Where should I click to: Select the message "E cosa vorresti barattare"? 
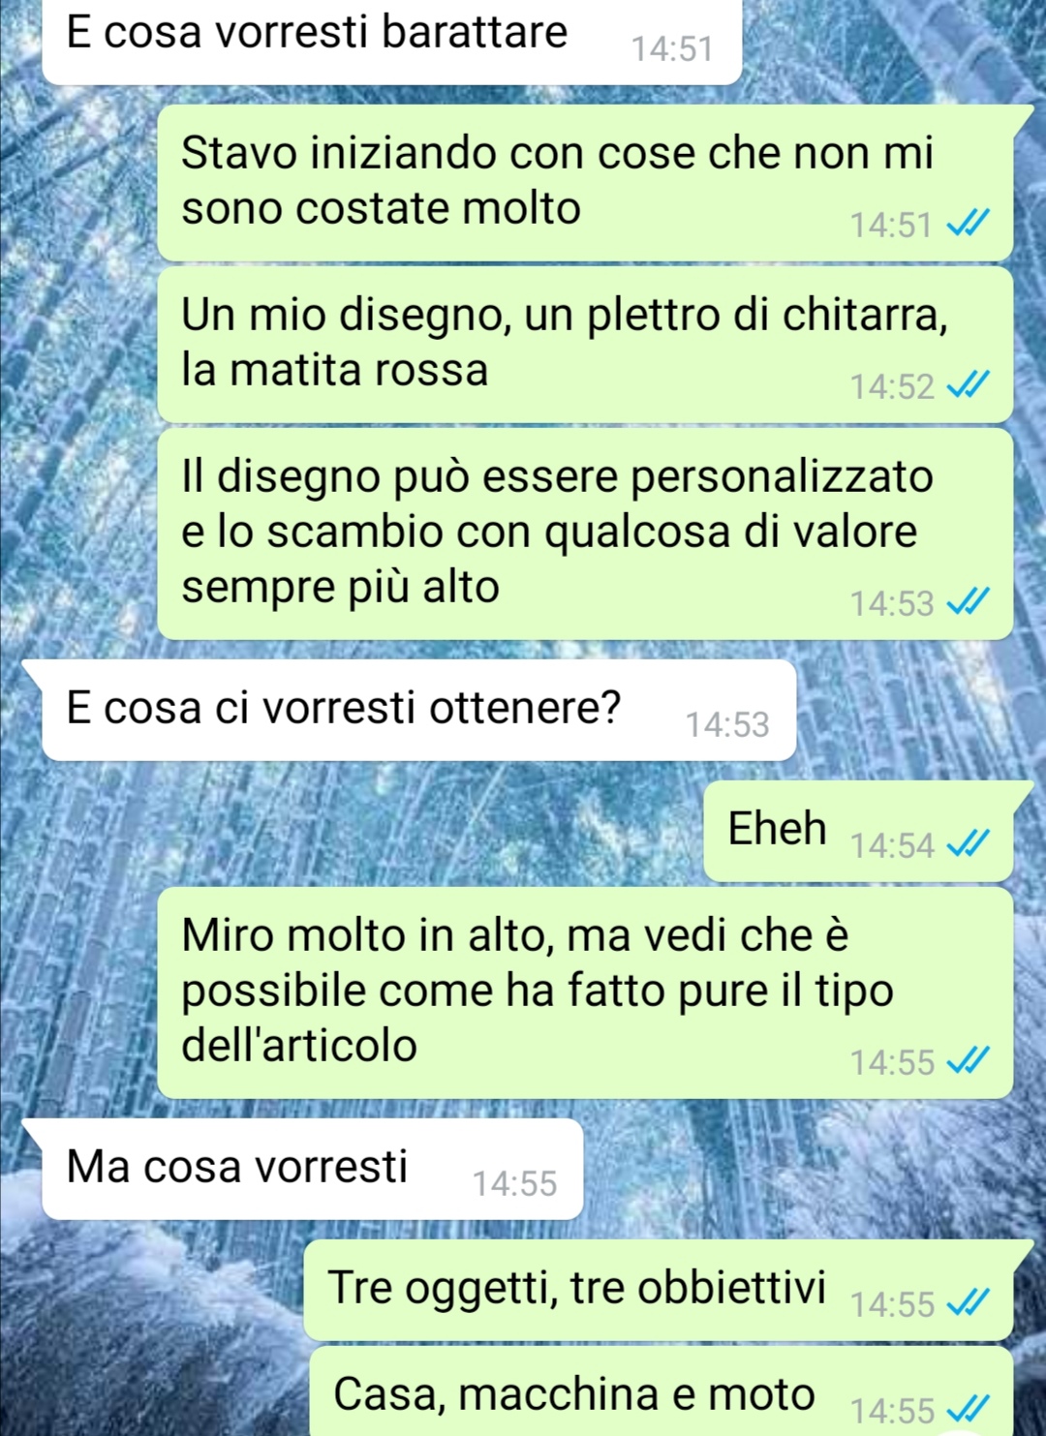[392, 42]
